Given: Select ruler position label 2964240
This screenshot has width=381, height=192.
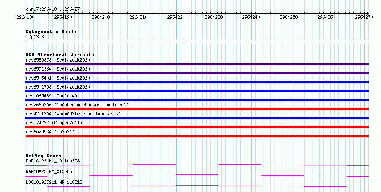Looking at the screenshot, I should coord(251,17).
